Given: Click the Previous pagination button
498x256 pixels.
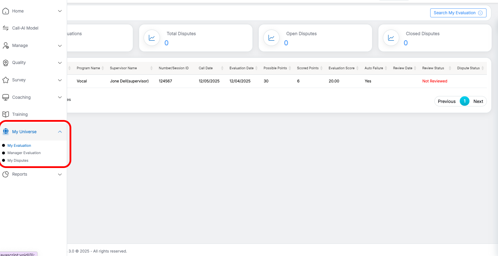Looking at the screenshot, I should (447, 101).
